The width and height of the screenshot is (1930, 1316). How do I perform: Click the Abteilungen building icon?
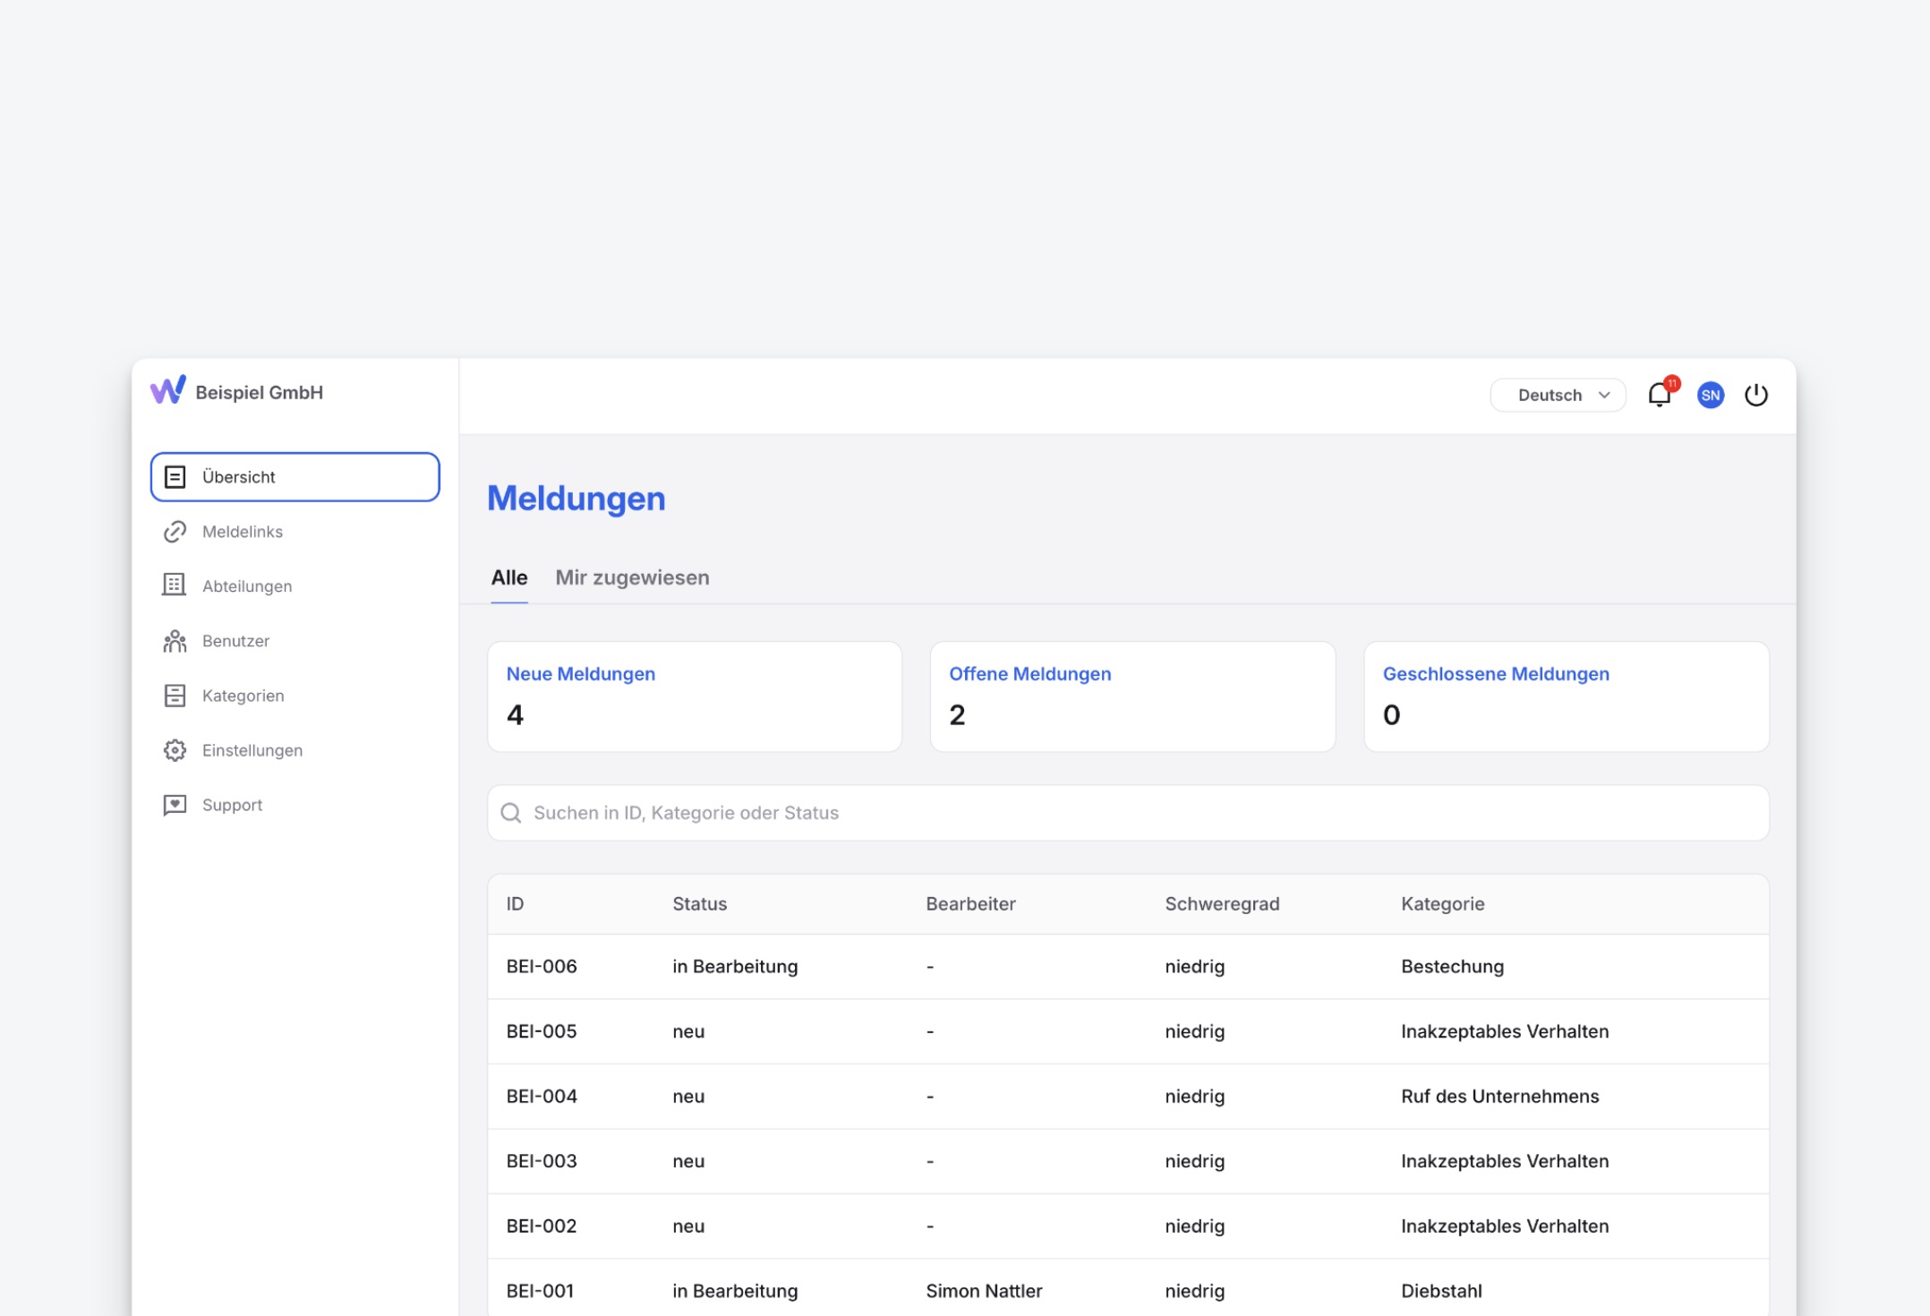point(175,585)
